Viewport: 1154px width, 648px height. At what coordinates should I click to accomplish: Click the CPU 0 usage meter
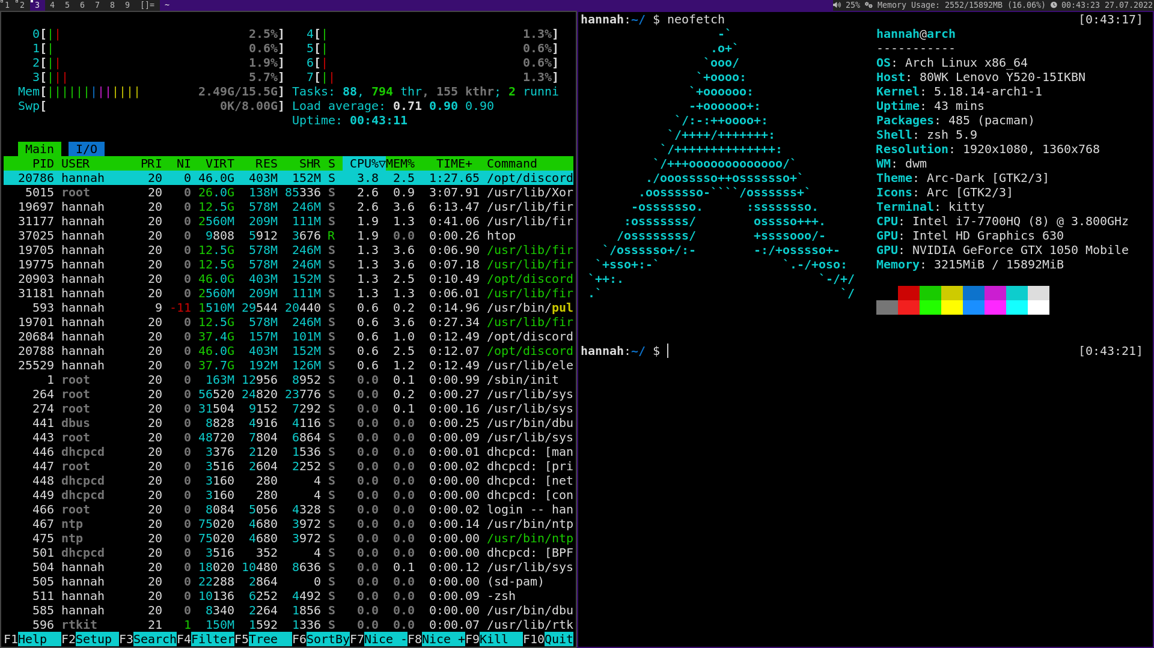(159, 34)
